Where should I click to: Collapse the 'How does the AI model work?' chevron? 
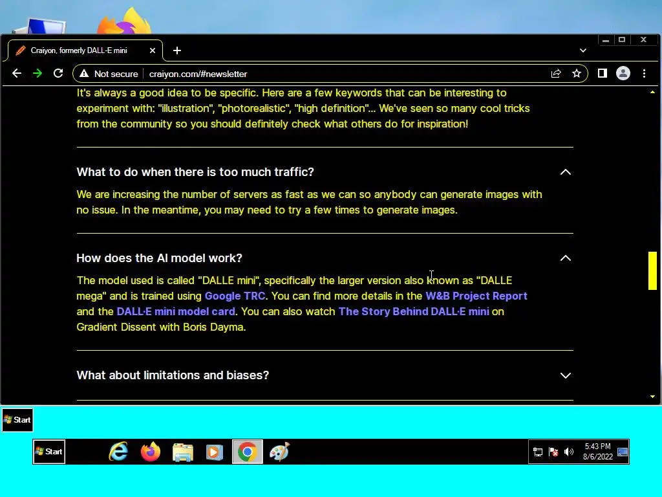(x=565, y=258)
